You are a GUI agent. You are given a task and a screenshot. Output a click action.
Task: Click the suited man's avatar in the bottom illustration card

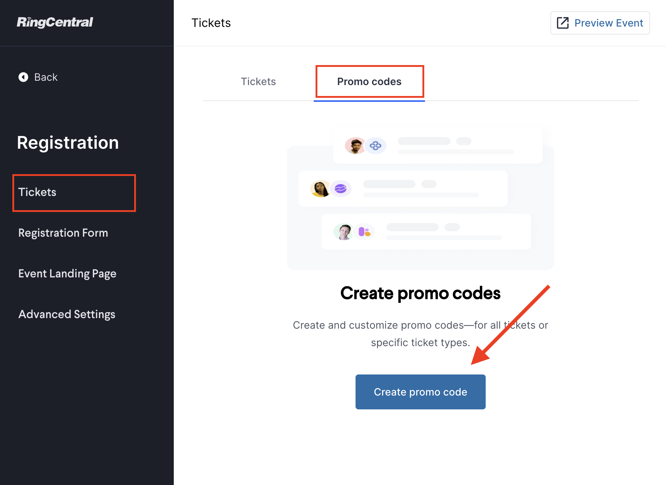(344, 232)
